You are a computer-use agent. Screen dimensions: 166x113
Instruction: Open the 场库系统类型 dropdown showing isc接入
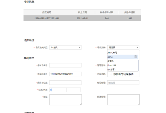(65, 47)
